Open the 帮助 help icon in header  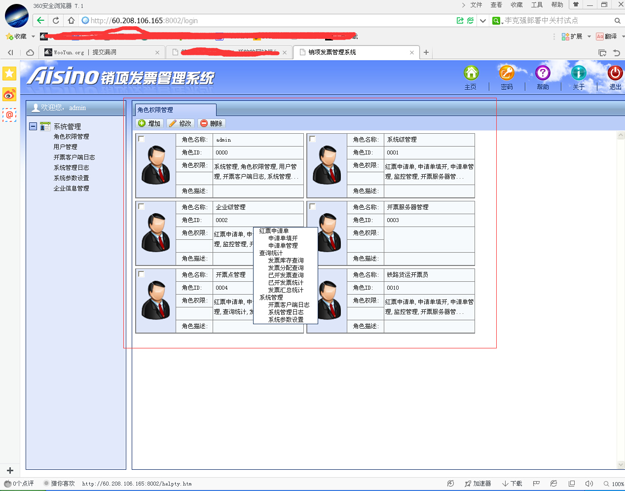[x=543, y=73]
